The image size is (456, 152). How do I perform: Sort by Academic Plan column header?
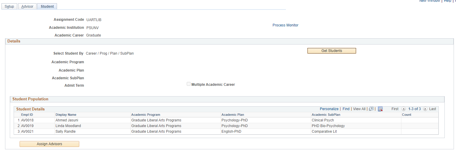point(233,115)
